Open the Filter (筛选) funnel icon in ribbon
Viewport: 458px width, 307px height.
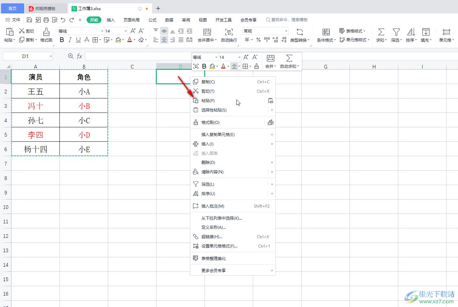396,32
